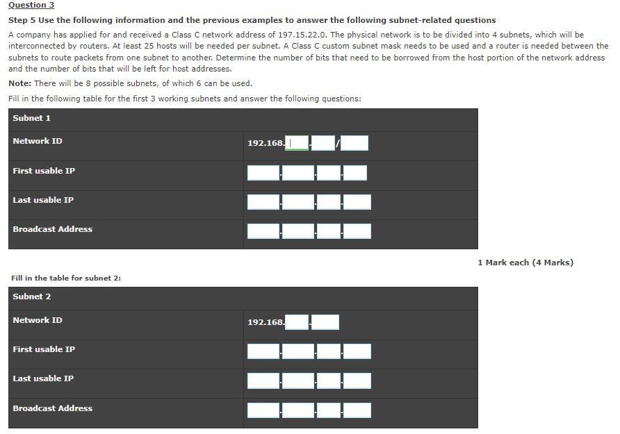
Task: Click the prefix length box after the slash
Action: [x=354, y=142]
